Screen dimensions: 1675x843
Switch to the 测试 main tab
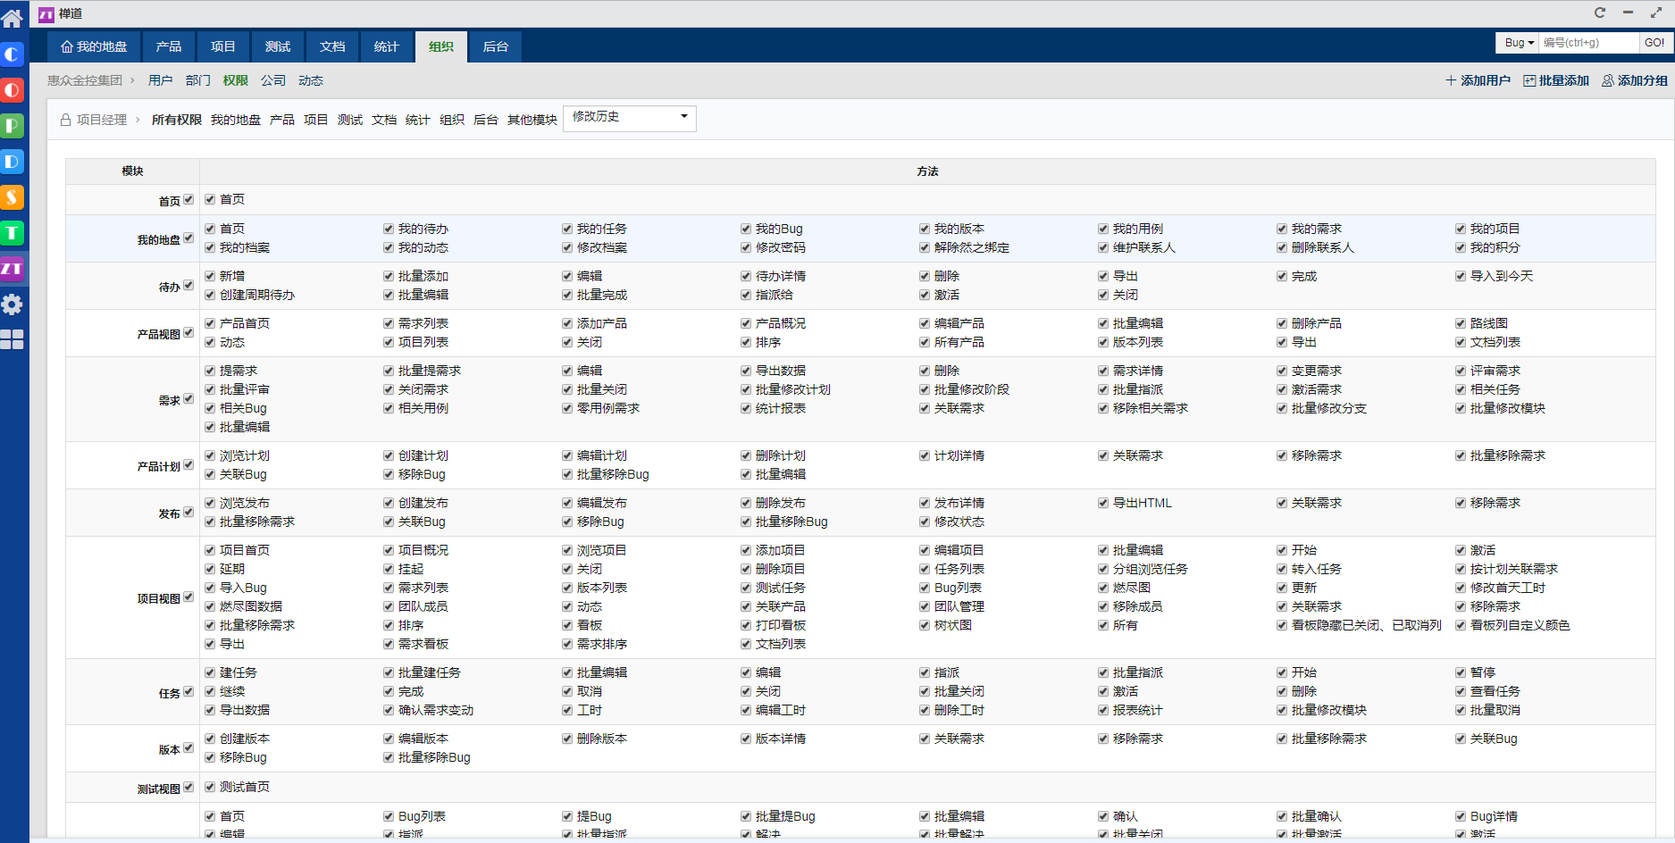coord(278,46)
